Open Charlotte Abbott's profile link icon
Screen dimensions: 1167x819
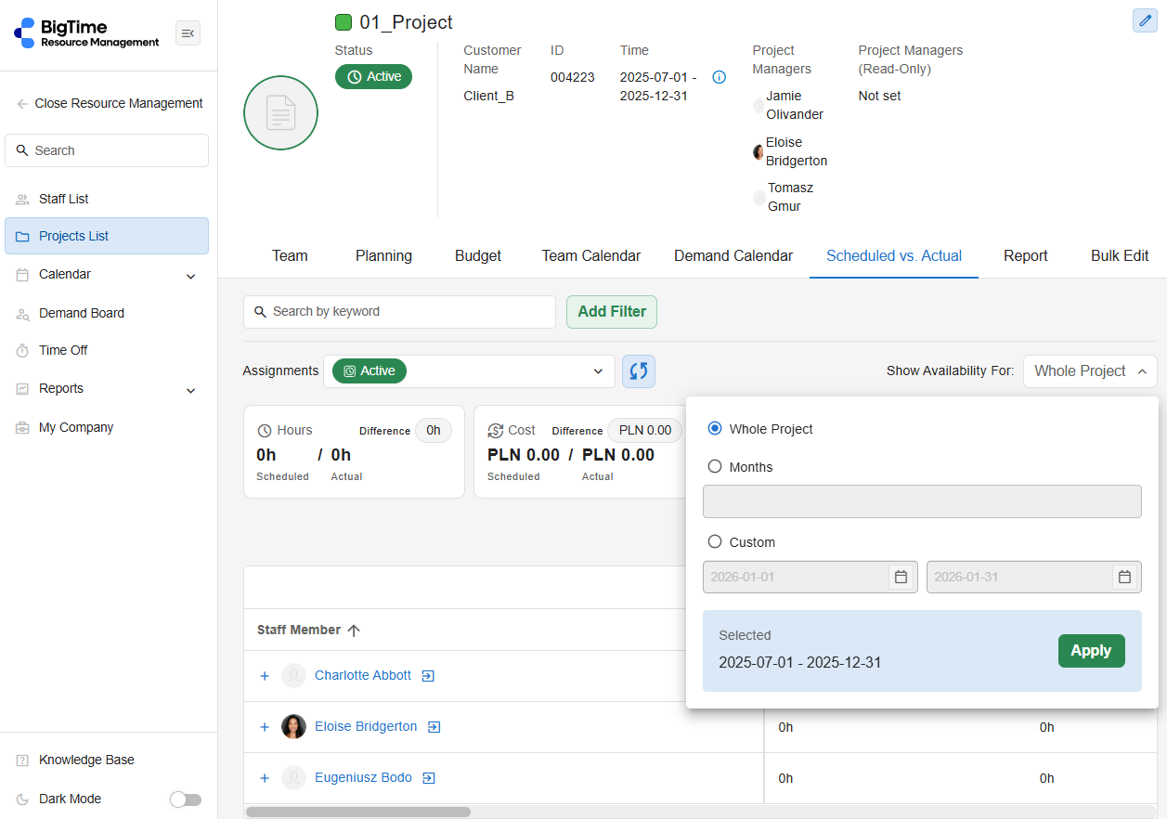click(428, 676)
